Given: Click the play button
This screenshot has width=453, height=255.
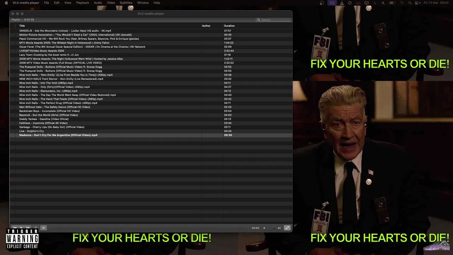Looking at the screenshot, I should 21,228.
